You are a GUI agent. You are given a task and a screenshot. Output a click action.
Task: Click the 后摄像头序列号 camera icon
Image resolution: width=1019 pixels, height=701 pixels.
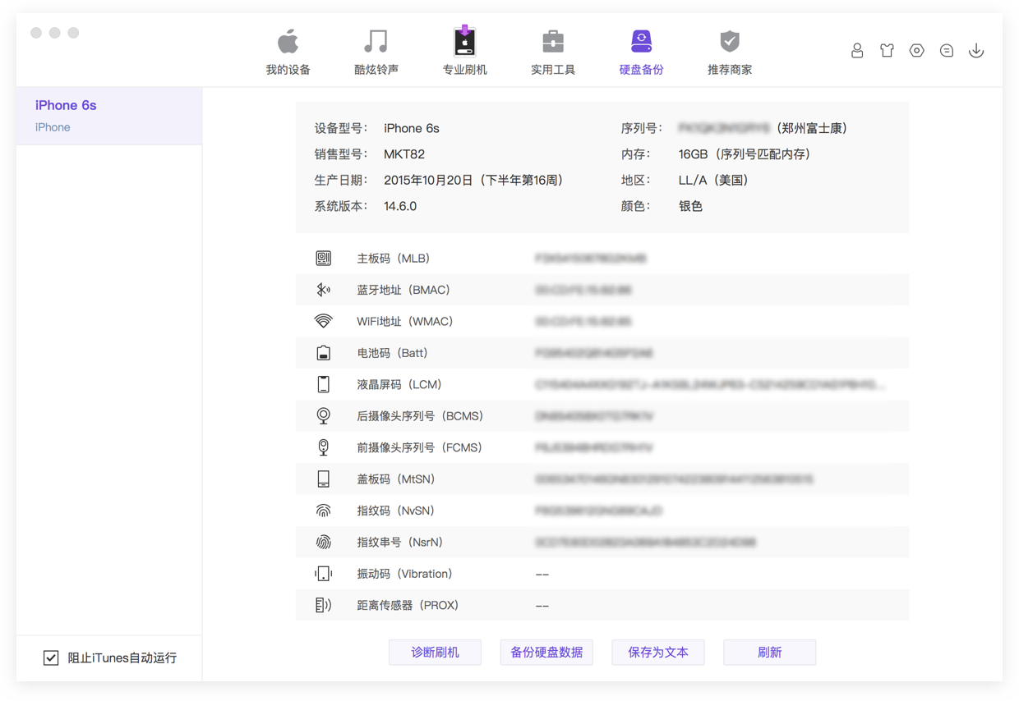324,416
